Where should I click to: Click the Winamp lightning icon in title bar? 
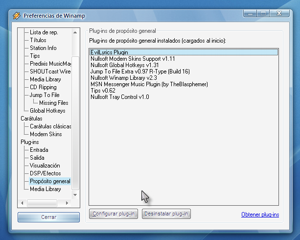click(17, 16)
